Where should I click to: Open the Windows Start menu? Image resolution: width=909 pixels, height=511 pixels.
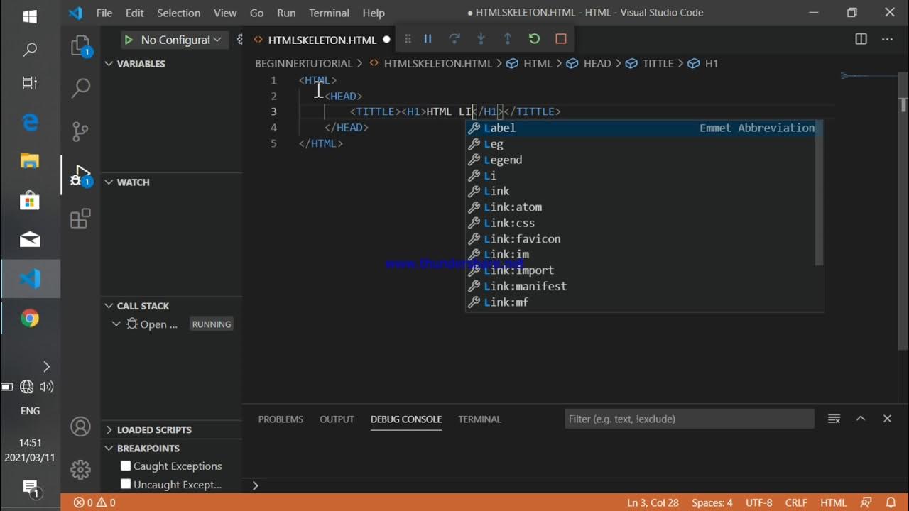click(x=30, y=16)
